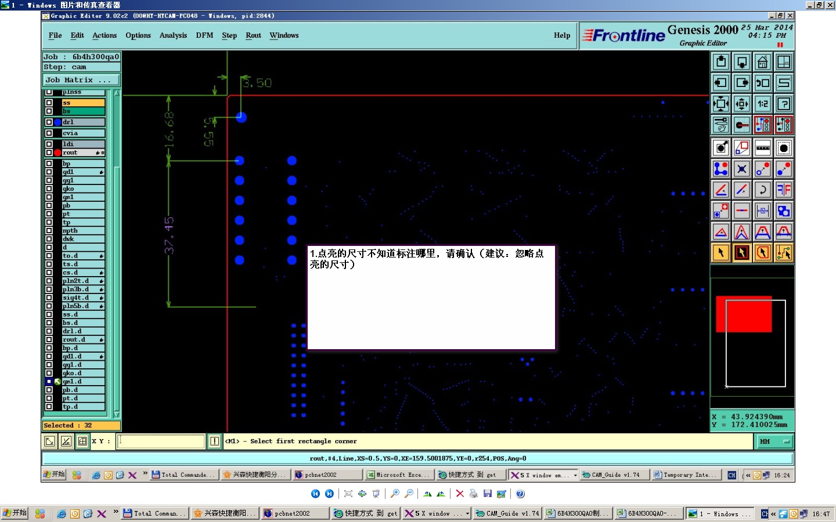The image size is (836, 522).
Task: Click the pan left icon
Action: [720, 82]
